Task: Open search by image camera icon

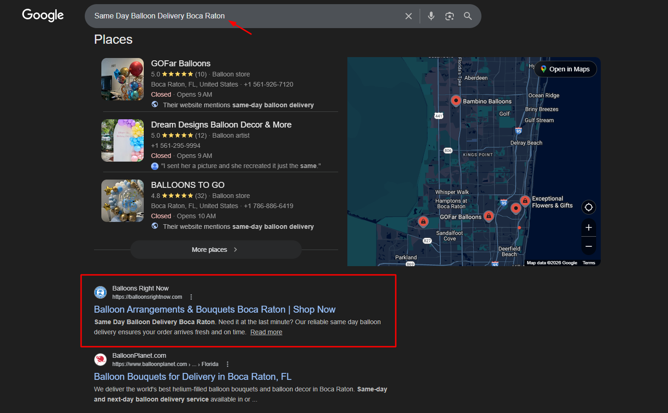Action: [x=449, y=16]
